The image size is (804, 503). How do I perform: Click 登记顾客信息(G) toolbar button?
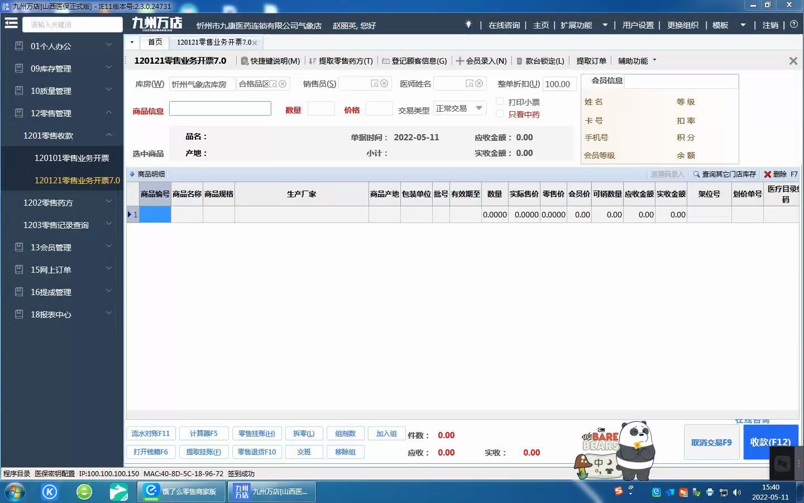pos(415,61)
